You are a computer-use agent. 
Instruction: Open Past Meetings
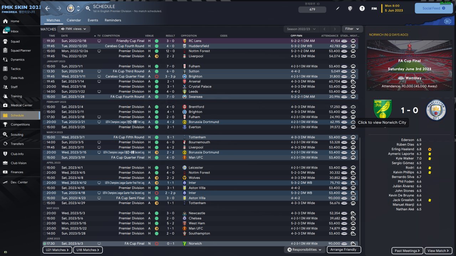tap(408, 251)
